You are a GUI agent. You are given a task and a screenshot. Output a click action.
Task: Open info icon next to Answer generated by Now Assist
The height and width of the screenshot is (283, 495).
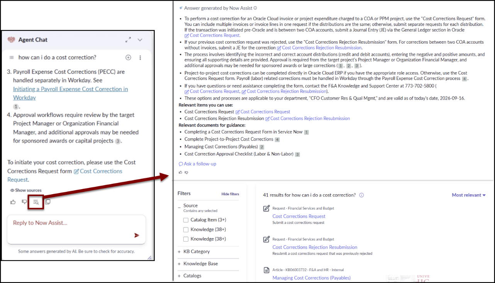pyautogui.click(x=255, y=8)
